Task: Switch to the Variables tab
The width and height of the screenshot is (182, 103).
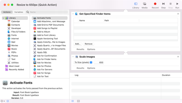Action: 19,12
